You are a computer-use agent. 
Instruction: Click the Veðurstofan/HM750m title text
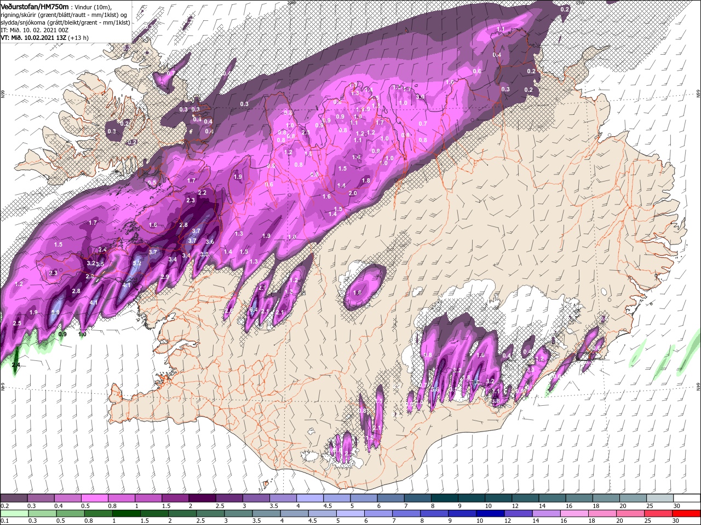click(x=35, y=7)
